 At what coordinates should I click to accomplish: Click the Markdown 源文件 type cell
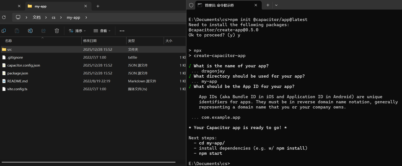coord(142,81)
